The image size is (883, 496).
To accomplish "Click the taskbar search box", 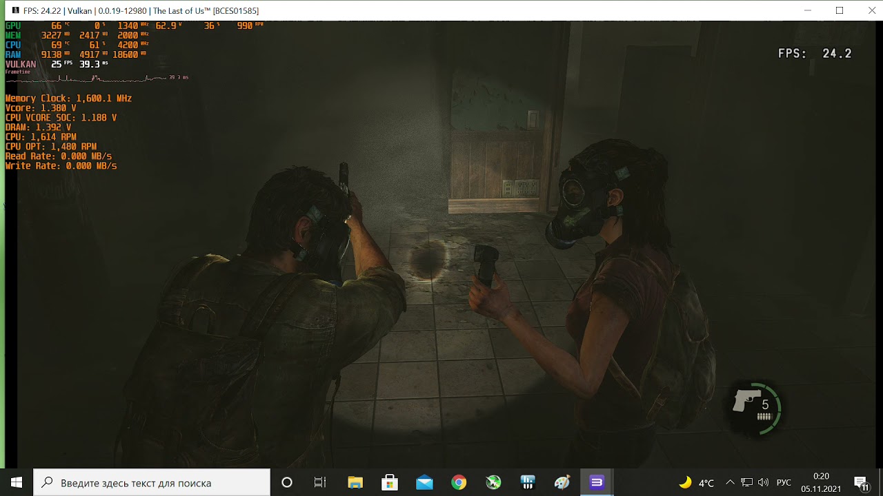I will 152,482.
